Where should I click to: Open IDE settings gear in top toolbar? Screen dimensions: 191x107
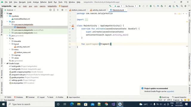pyautogui.click(x=185, y=6)
